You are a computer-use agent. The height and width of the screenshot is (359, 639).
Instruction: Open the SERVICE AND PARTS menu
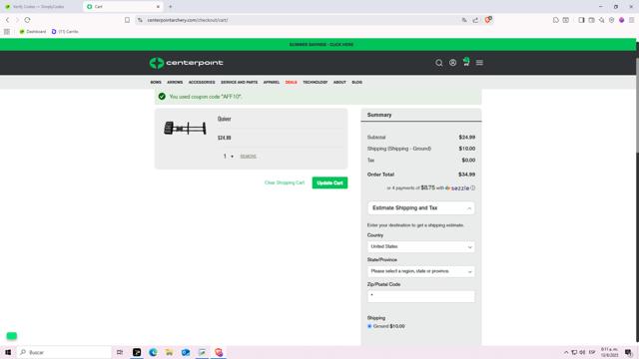(240, 82)
